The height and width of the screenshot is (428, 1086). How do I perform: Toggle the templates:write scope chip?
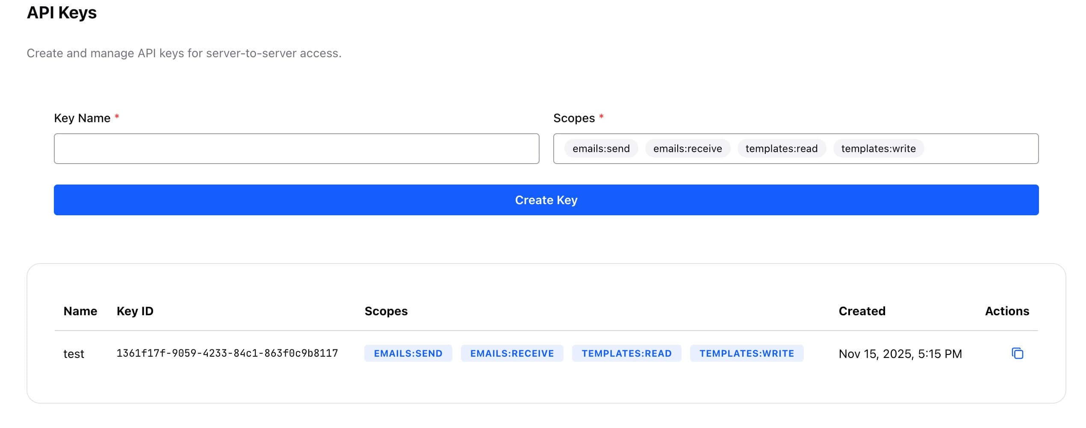[x=878, y=148]
